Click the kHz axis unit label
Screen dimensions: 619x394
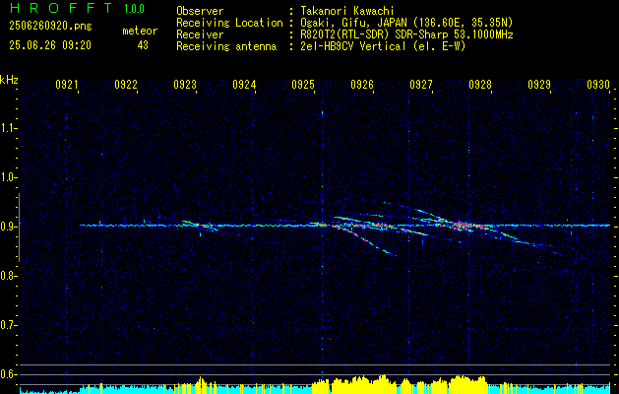click(x=9, y=80)
